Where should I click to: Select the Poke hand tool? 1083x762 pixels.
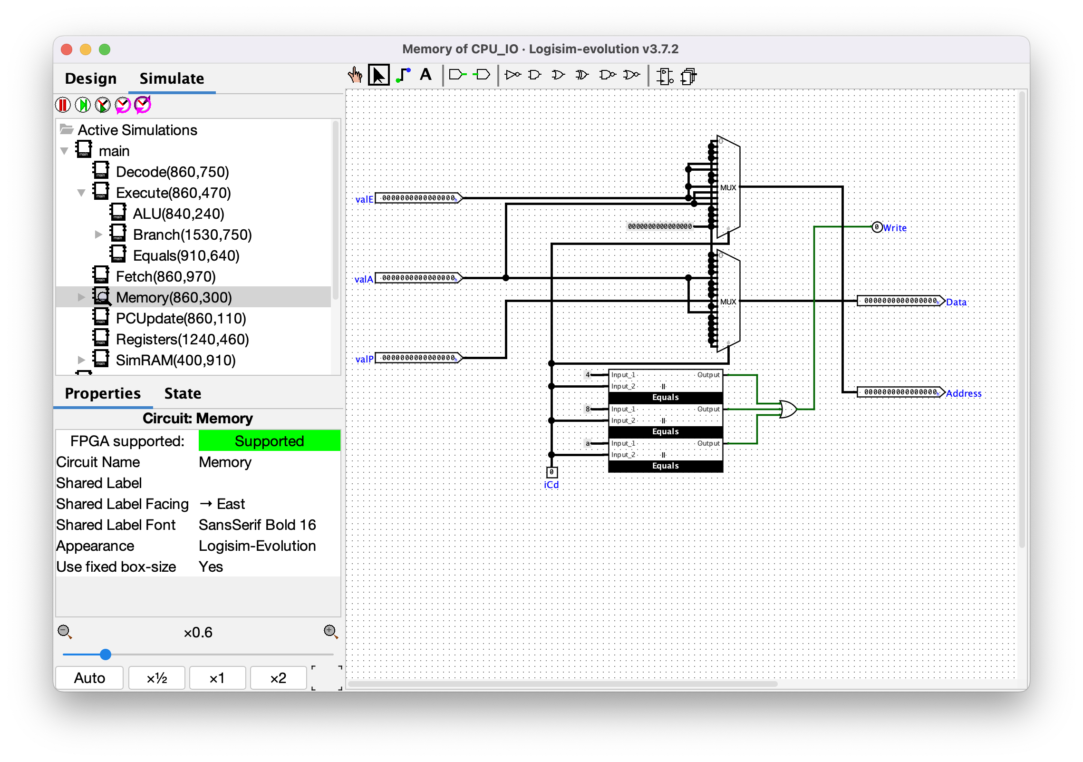pyautogui.click(x=355, y=75)
